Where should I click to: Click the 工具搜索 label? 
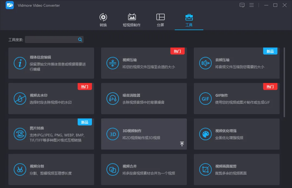click(x=16, y=40)
